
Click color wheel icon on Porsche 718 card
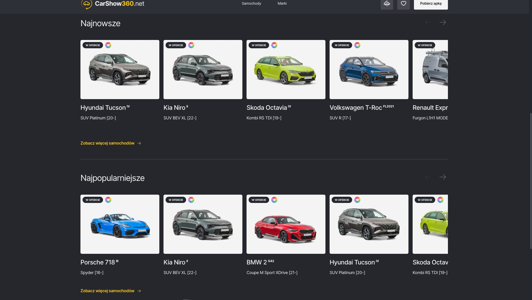point(108,200)
